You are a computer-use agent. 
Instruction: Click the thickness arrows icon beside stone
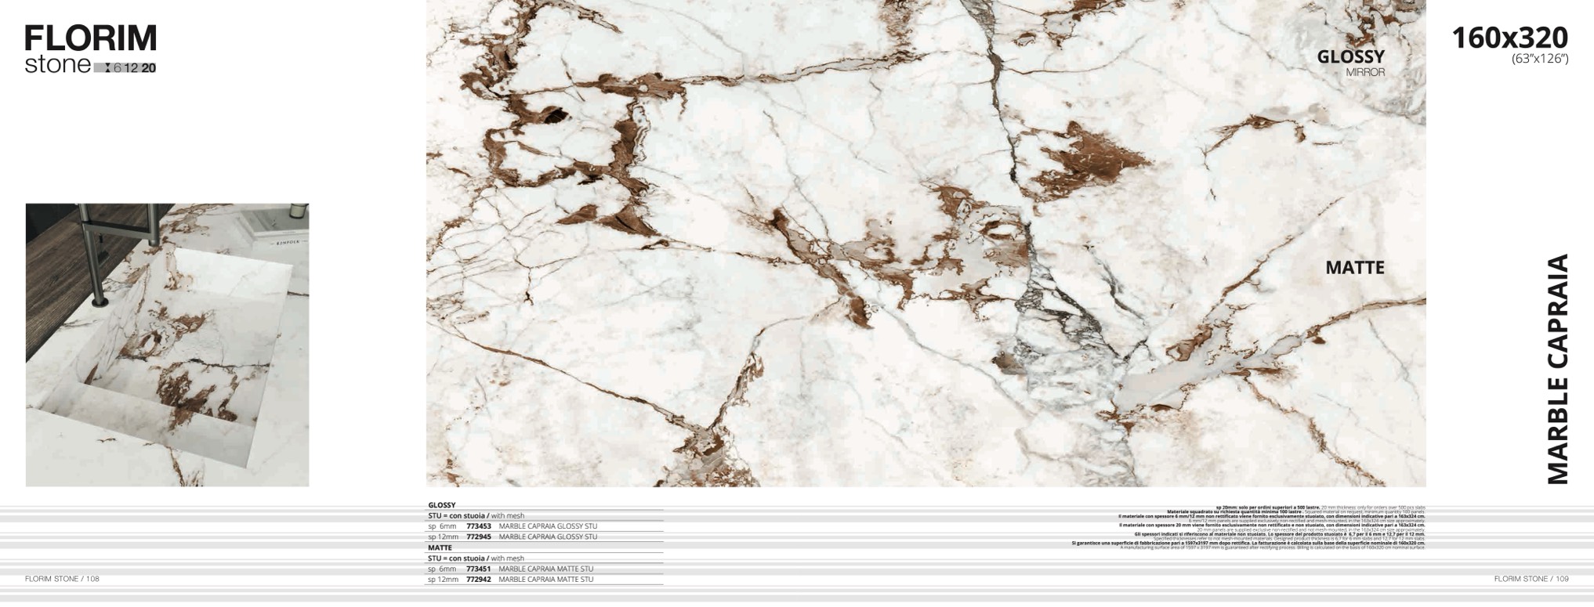(107, 68)
